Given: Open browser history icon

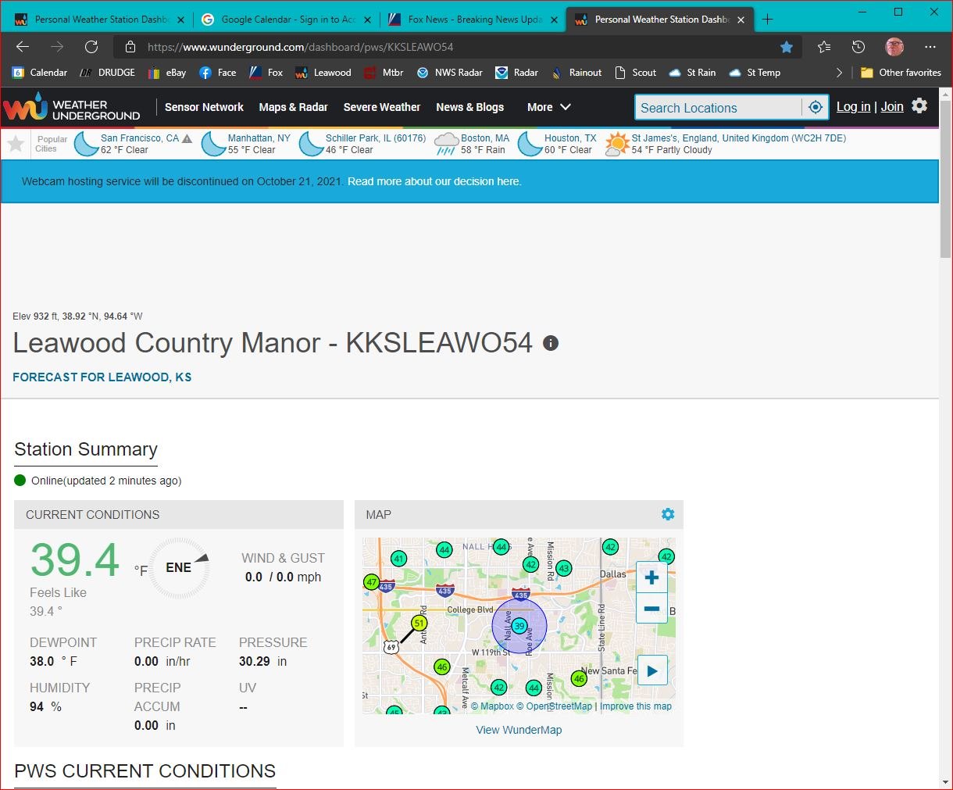Looking at the screenshot, I should tap(858, 47).
